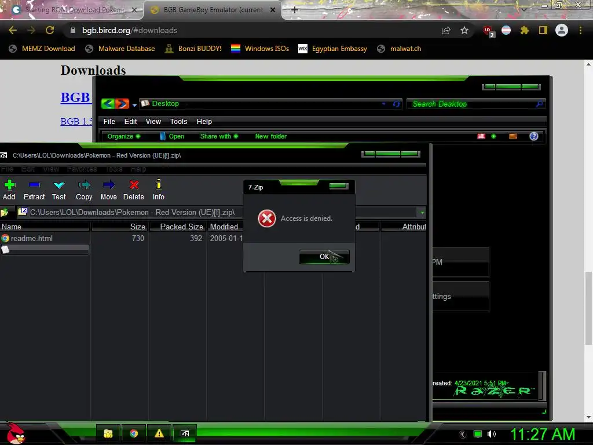The image size is (593, 445).
Task: Click the BGB link on the webpage
Action: 75,97
